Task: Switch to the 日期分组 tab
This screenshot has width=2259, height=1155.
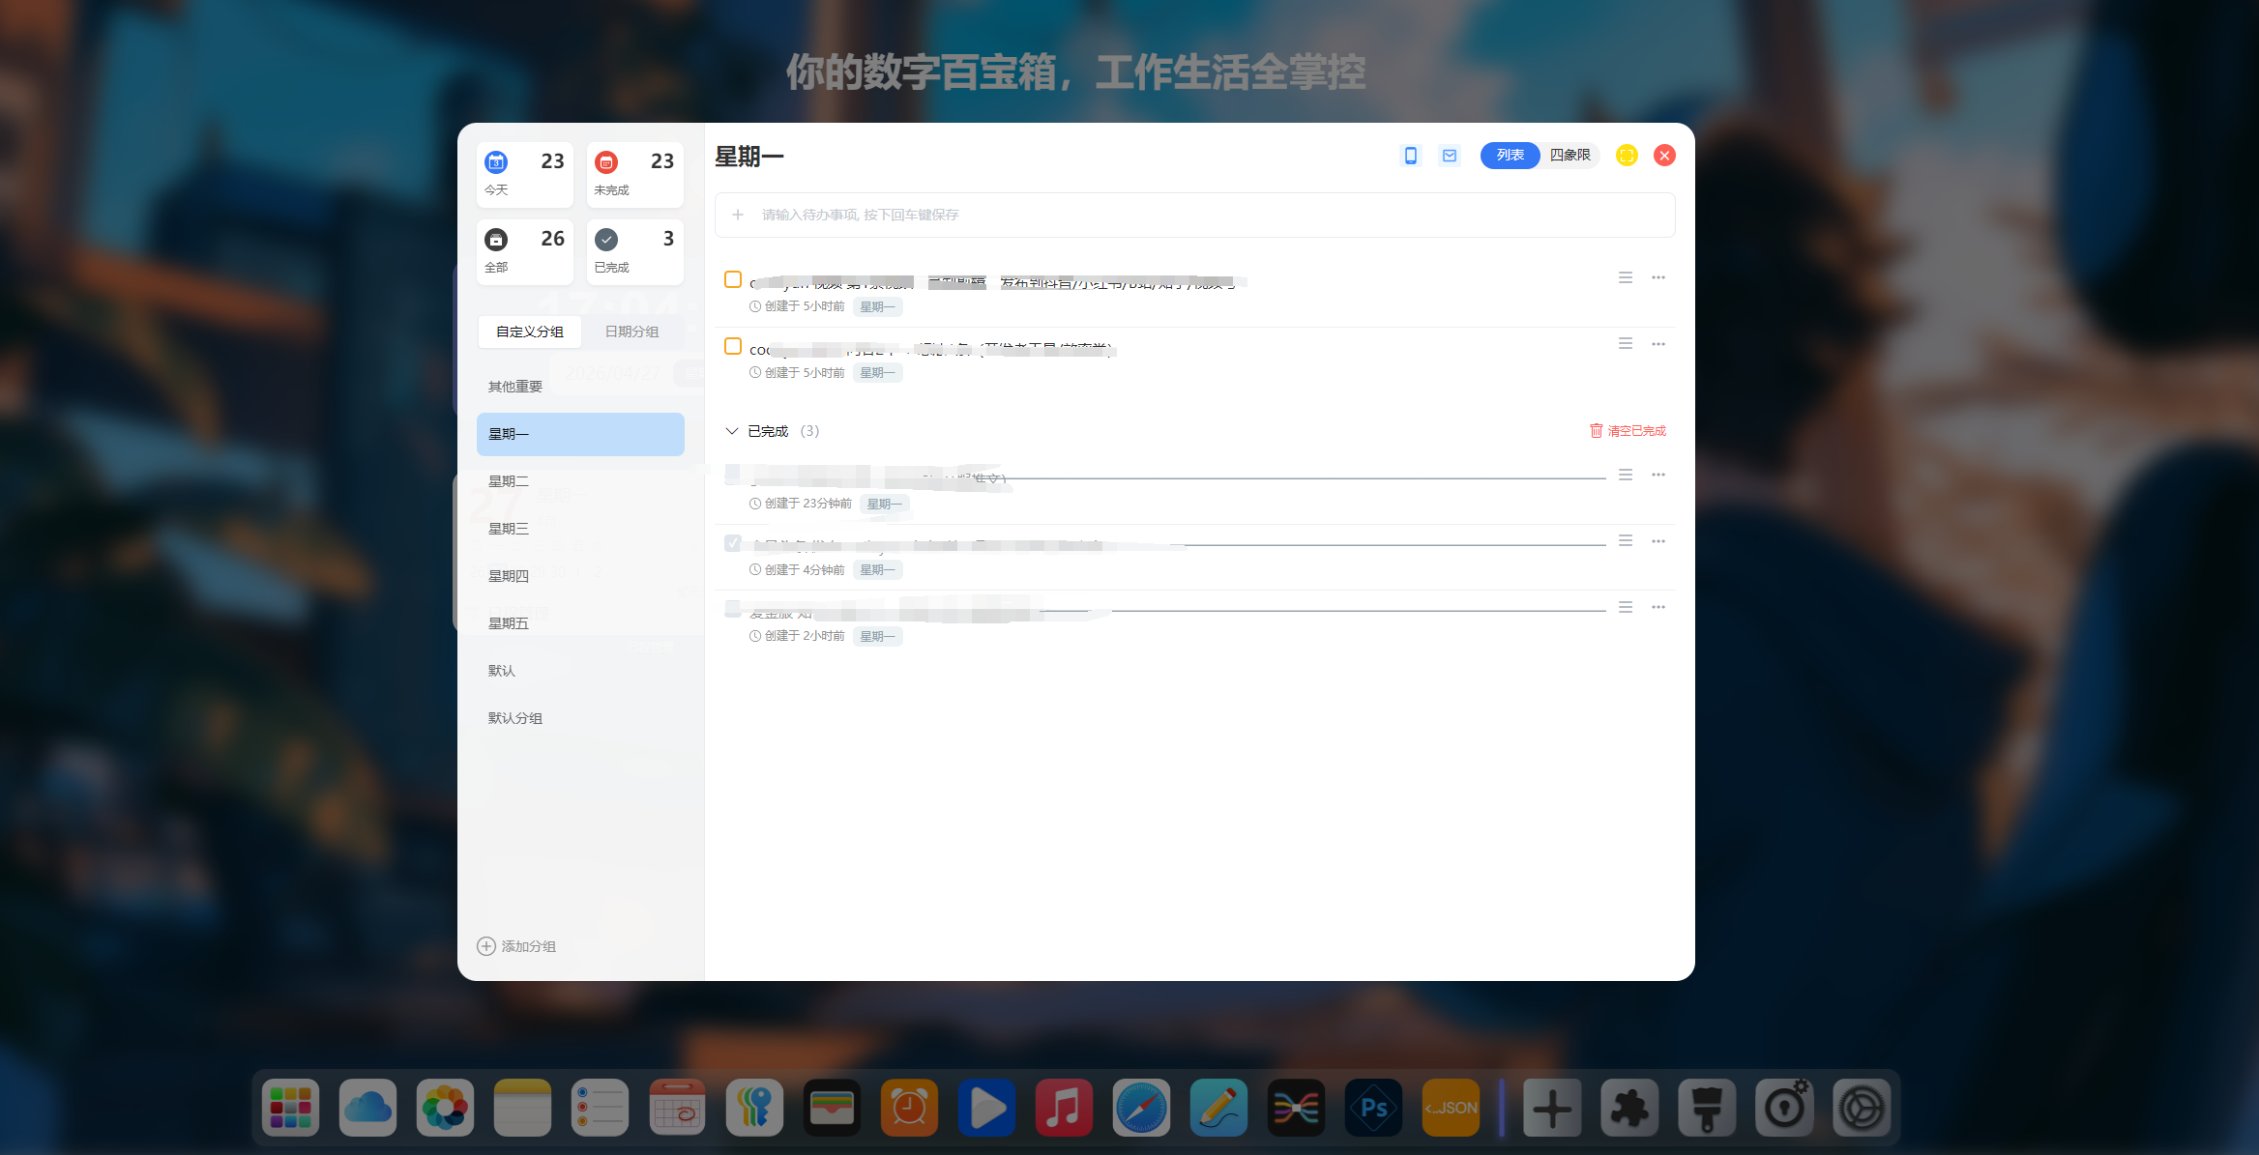Action: coord(631,332)
